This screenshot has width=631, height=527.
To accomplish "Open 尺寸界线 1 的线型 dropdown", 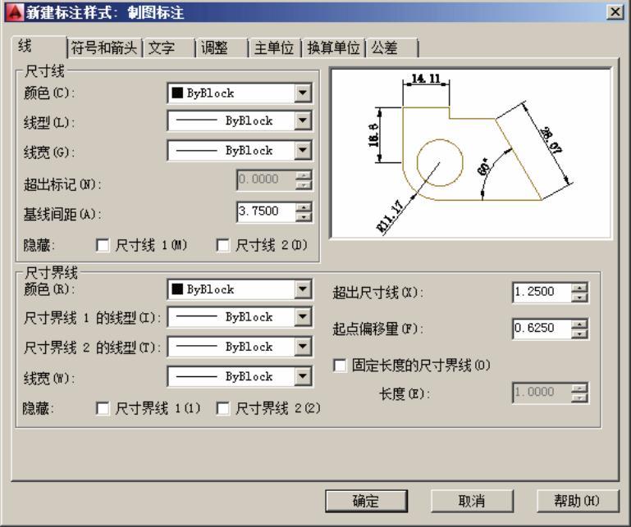I will 304,317.
